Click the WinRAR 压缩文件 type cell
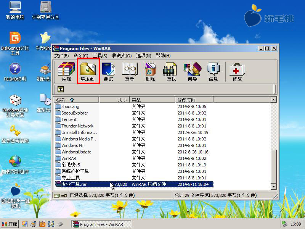 (149, 184)
